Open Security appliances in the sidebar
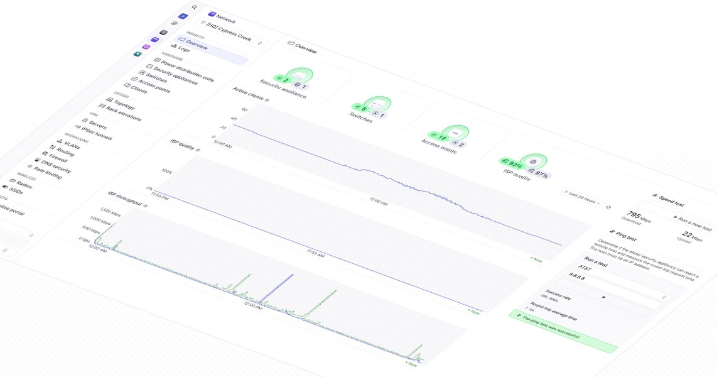 coord(171,75)
